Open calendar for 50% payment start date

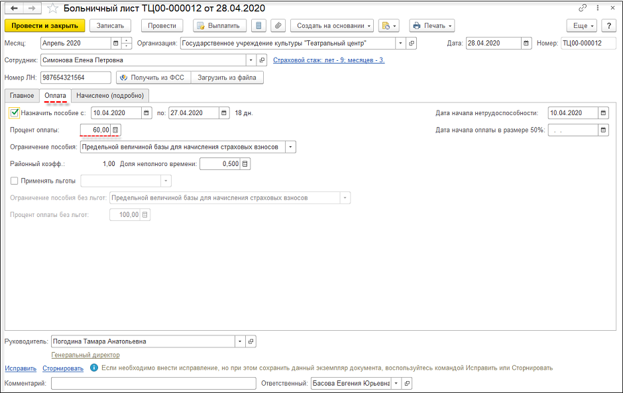point(603,130)
